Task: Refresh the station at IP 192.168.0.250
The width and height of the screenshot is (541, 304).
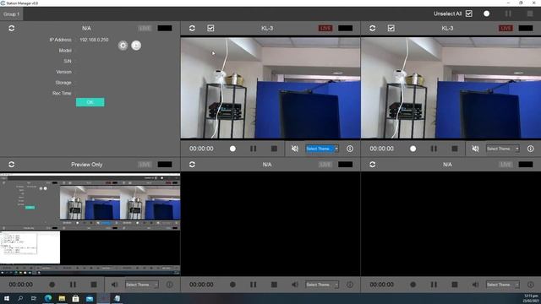Action: 11,28
